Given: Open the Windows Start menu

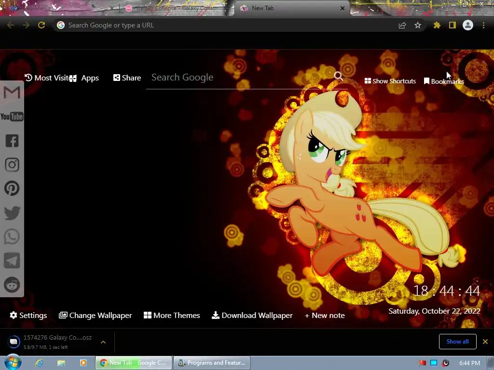Looking at the screenshot, I should coord(13,362).
